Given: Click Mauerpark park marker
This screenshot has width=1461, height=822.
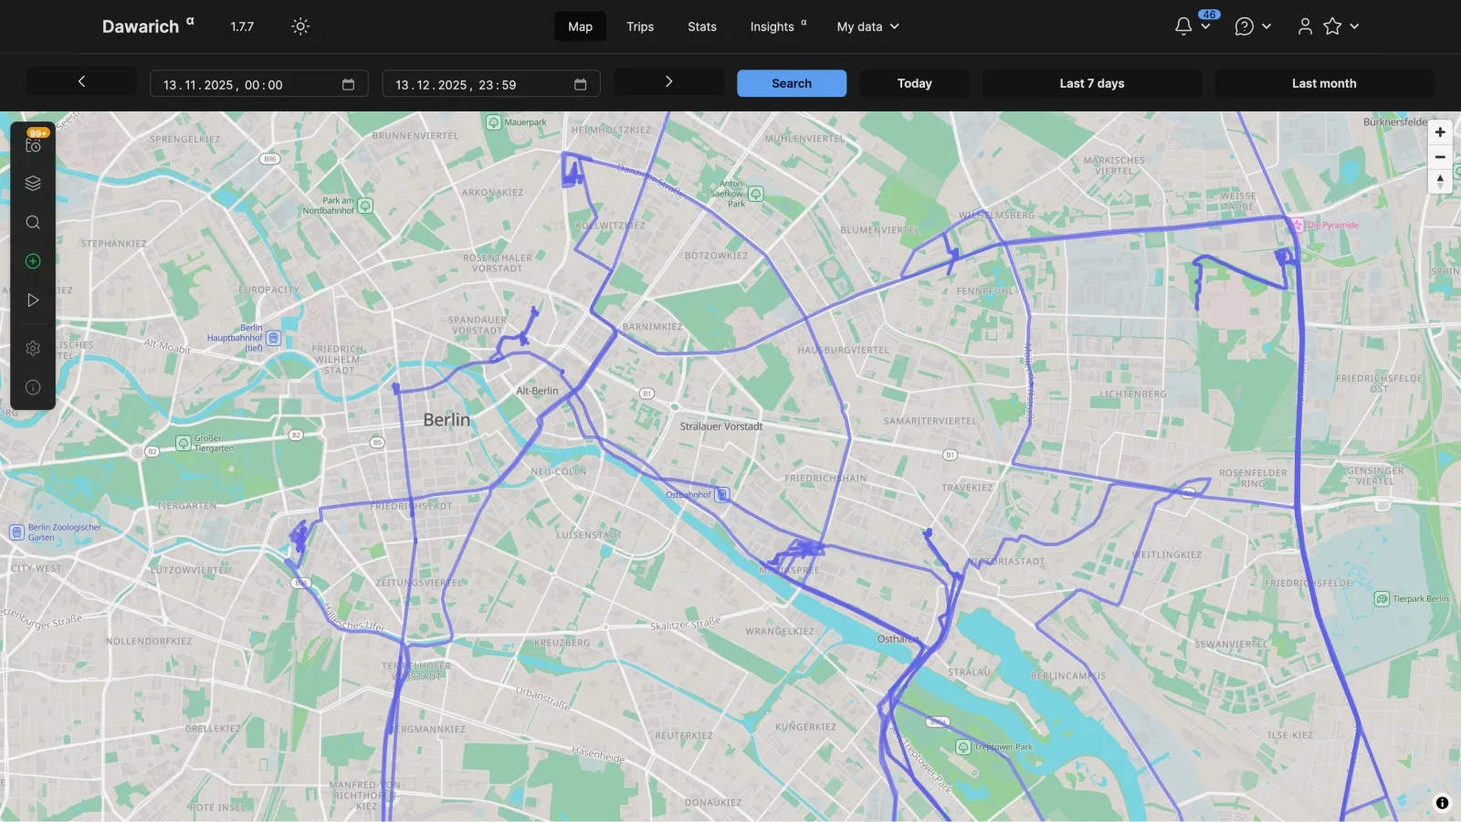Looking at the screenshot, I should [494, 122].
